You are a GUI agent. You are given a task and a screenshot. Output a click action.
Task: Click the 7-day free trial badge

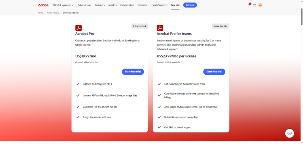click(x=139, y=26)
